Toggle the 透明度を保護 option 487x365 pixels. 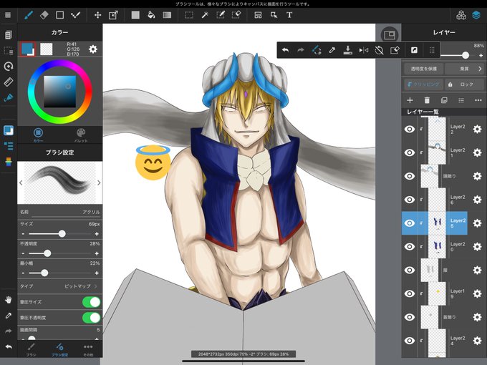424,69
